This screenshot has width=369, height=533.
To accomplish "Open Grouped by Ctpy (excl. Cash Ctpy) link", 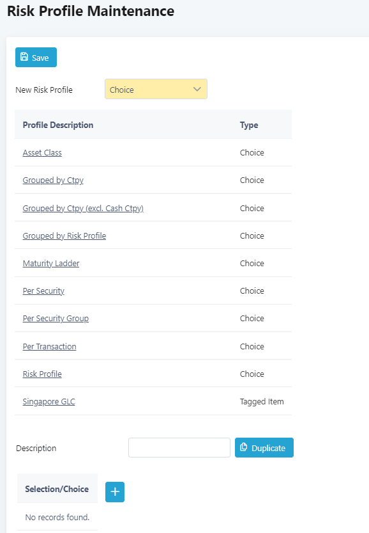I will [83, 208].
